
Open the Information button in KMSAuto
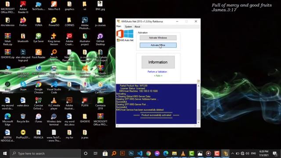[x=158, y=62]
